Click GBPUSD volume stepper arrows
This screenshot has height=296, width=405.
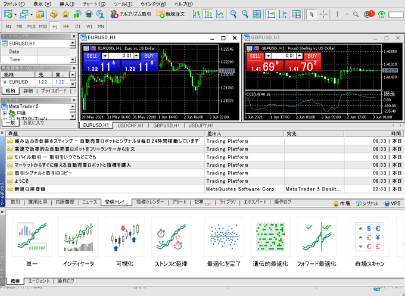(300, 56)
